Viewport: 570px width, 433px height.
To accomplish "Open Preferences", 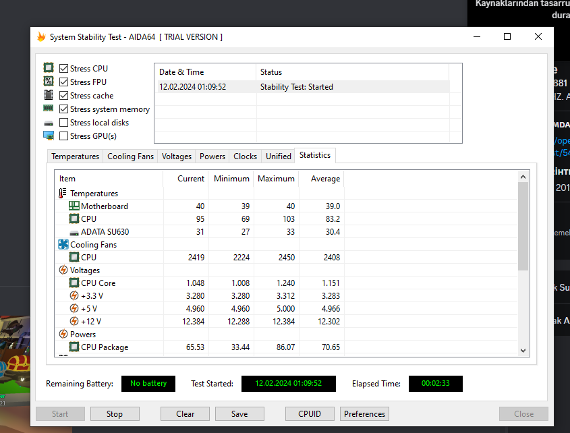I will pyautogui.click(x=364, y=413).
